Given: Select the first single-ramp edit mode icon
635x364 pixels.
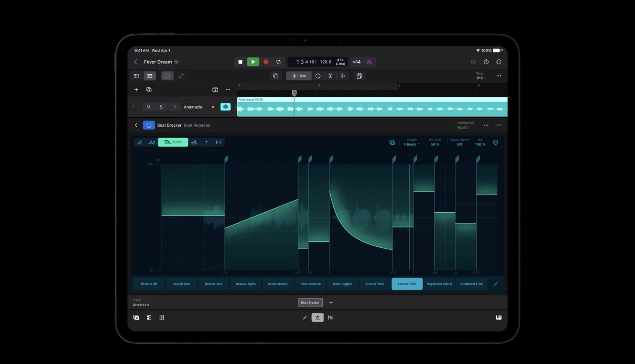Looking at the screenshot, I should tap(140, 142).
